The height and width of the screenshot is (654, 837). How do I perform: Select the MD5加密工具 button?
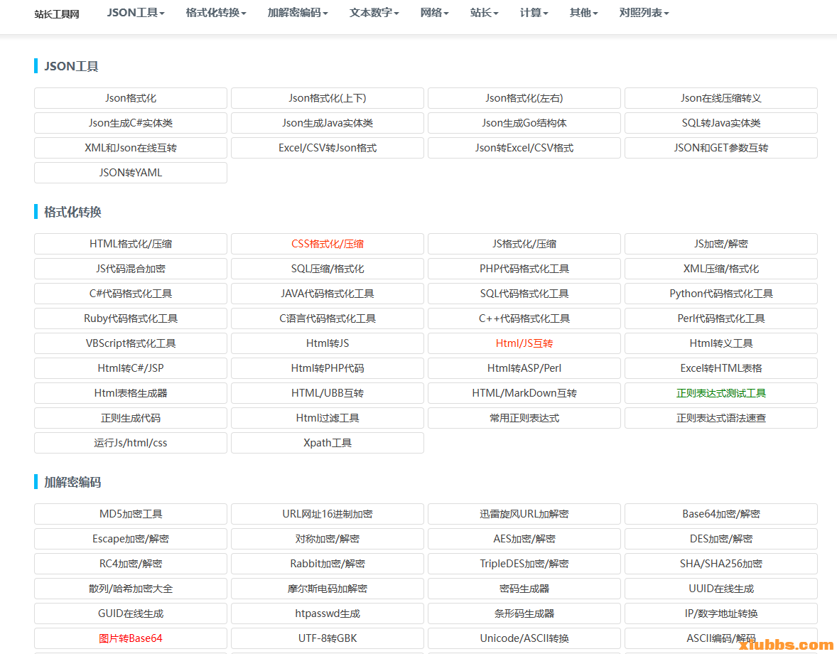[131, 514]
